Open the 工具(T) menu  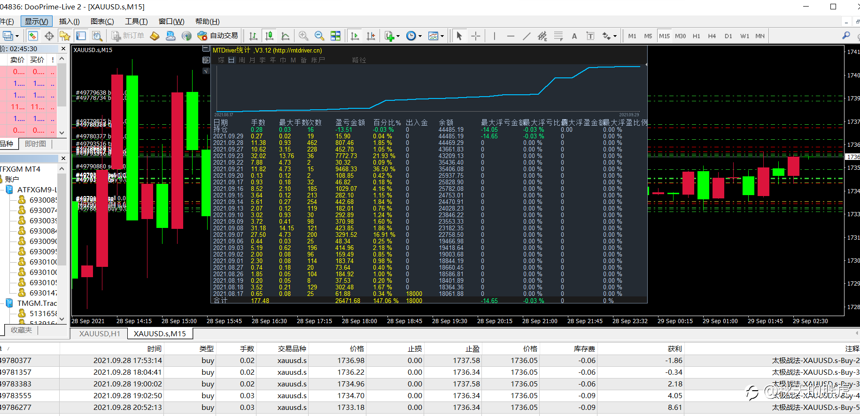(x=136, y=21)
